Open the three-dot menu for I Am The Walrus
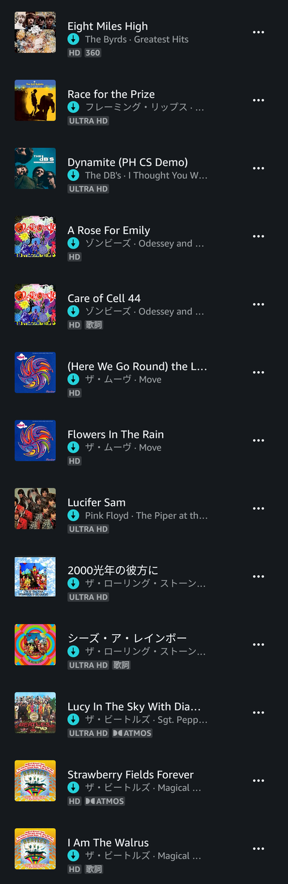 (x=259, y=849)
